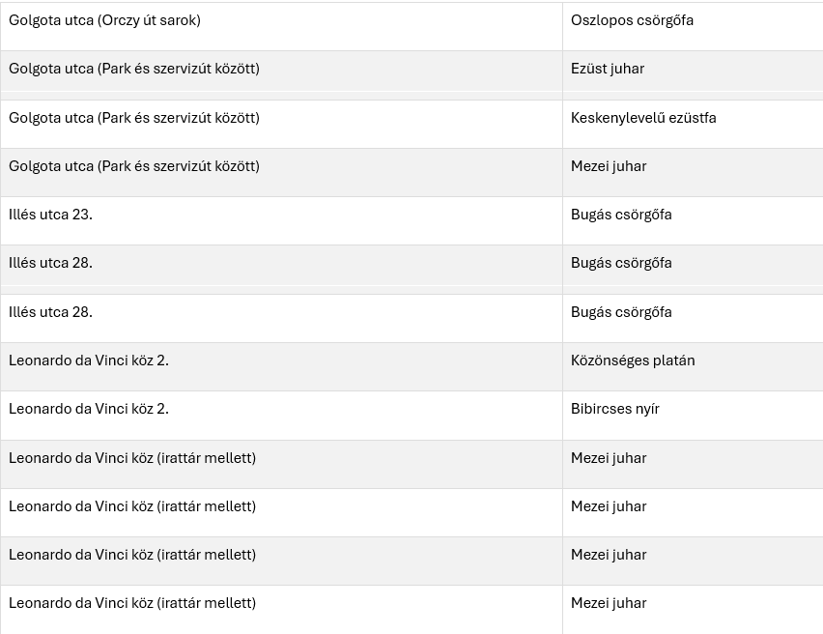
Task: Click Leonardo da Vinci köz 2. beside Közönséges platán
Action: 89,360
